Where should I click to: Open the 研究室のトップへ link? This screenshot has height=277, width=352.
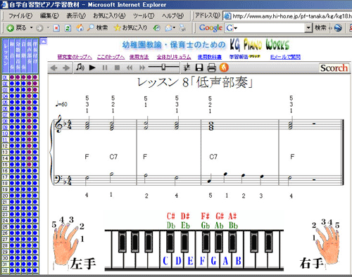pos(75,57)
